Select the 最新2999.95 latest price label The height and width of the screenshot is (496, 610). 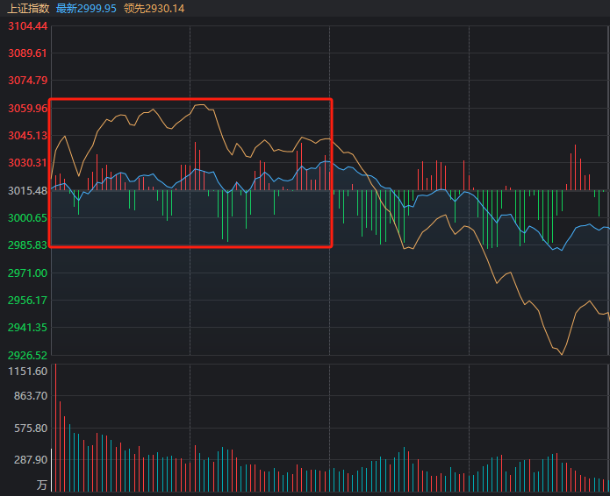pos(86,8)
